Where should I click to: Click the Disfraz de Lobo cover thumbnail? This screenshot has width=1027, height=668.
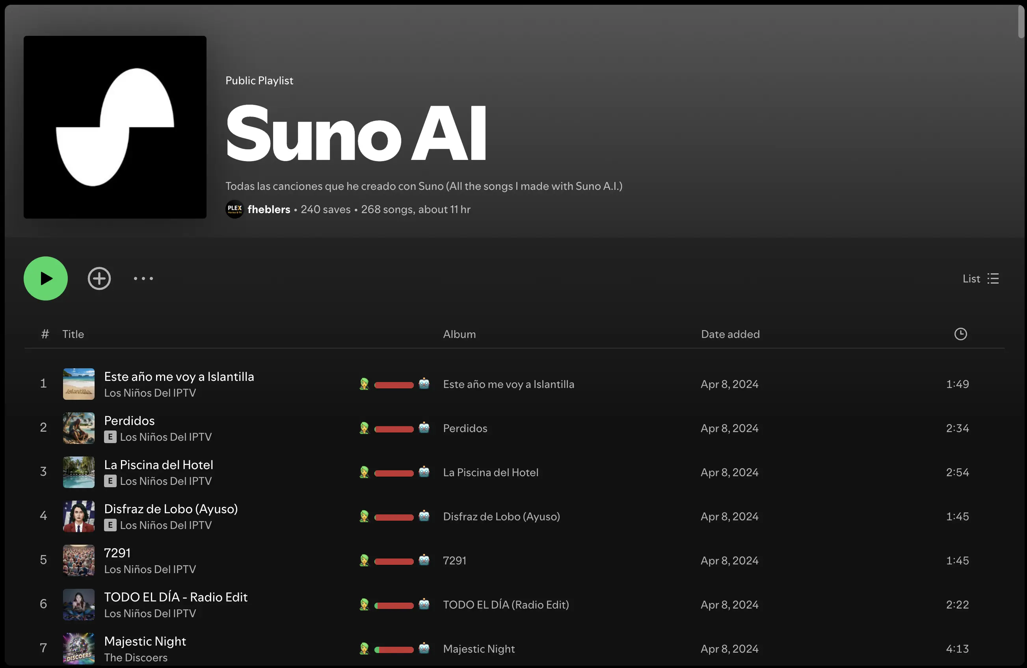(x=78, y=516)
